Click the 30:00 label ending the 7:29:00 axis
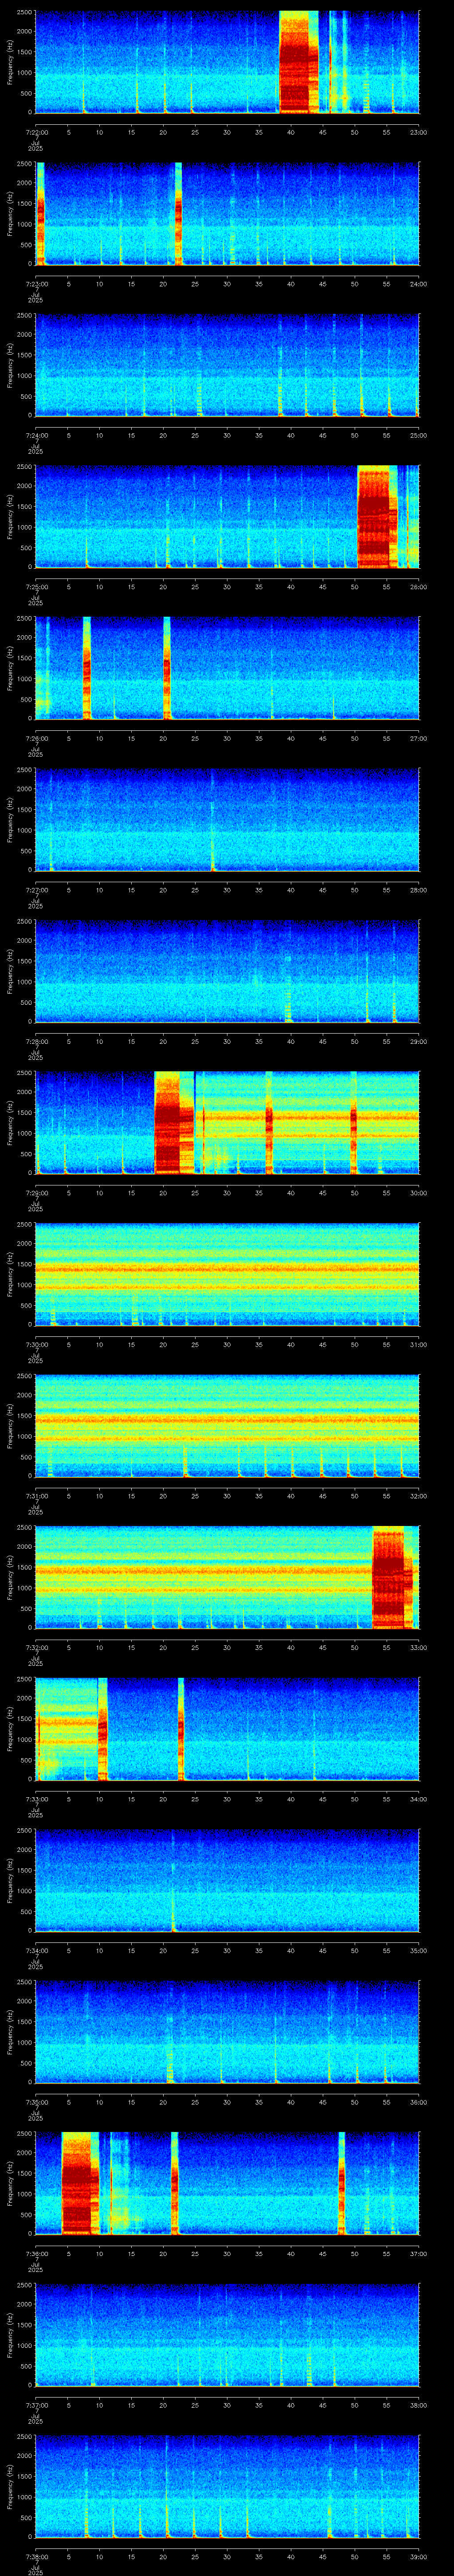 (x=418, y=1193)
